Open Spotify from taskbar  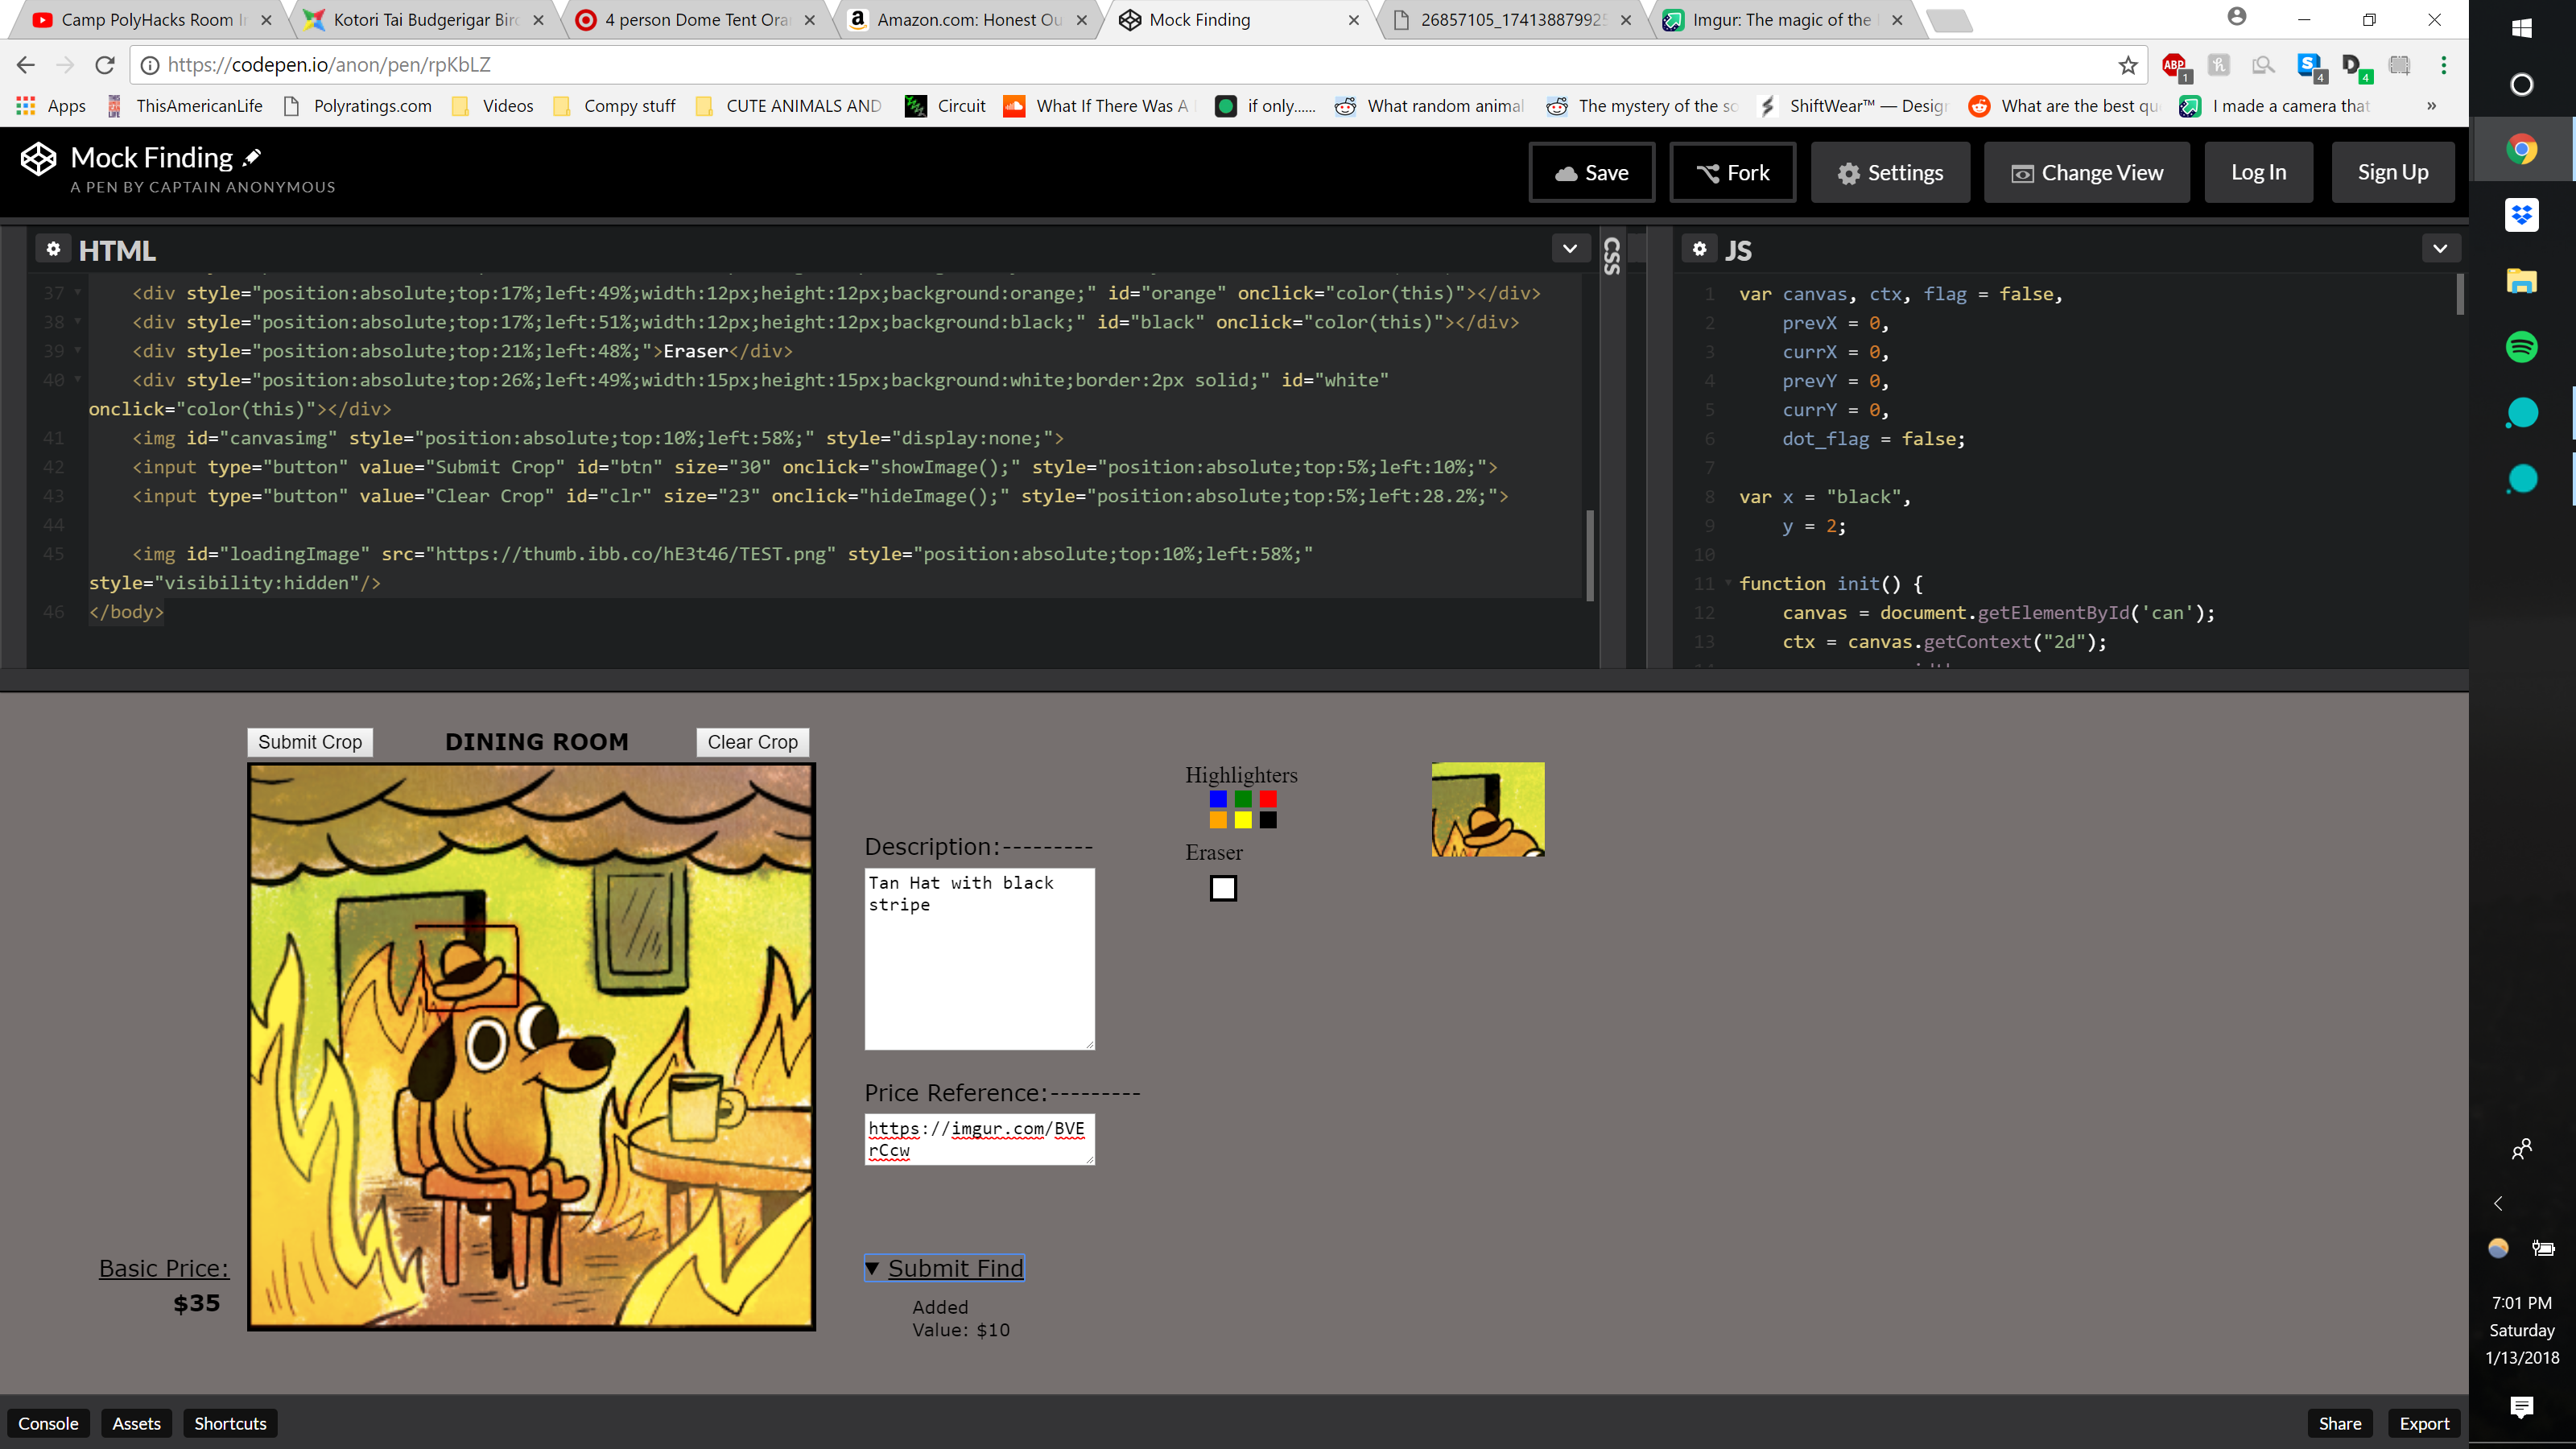2521,347
